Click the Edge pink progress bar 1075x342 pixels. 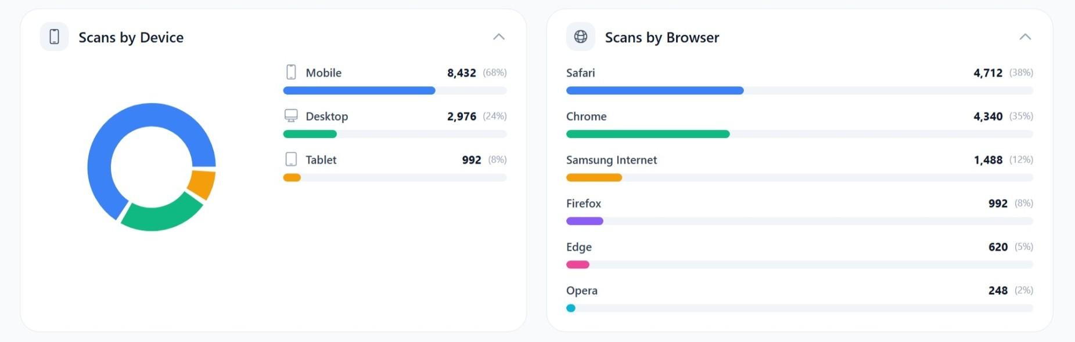(x=577, y=264)
